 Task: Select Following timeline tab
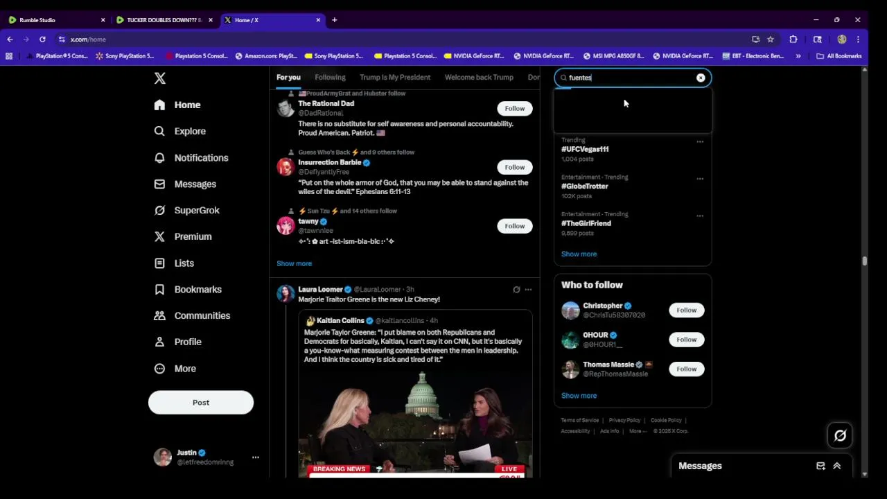click(330, 78)
